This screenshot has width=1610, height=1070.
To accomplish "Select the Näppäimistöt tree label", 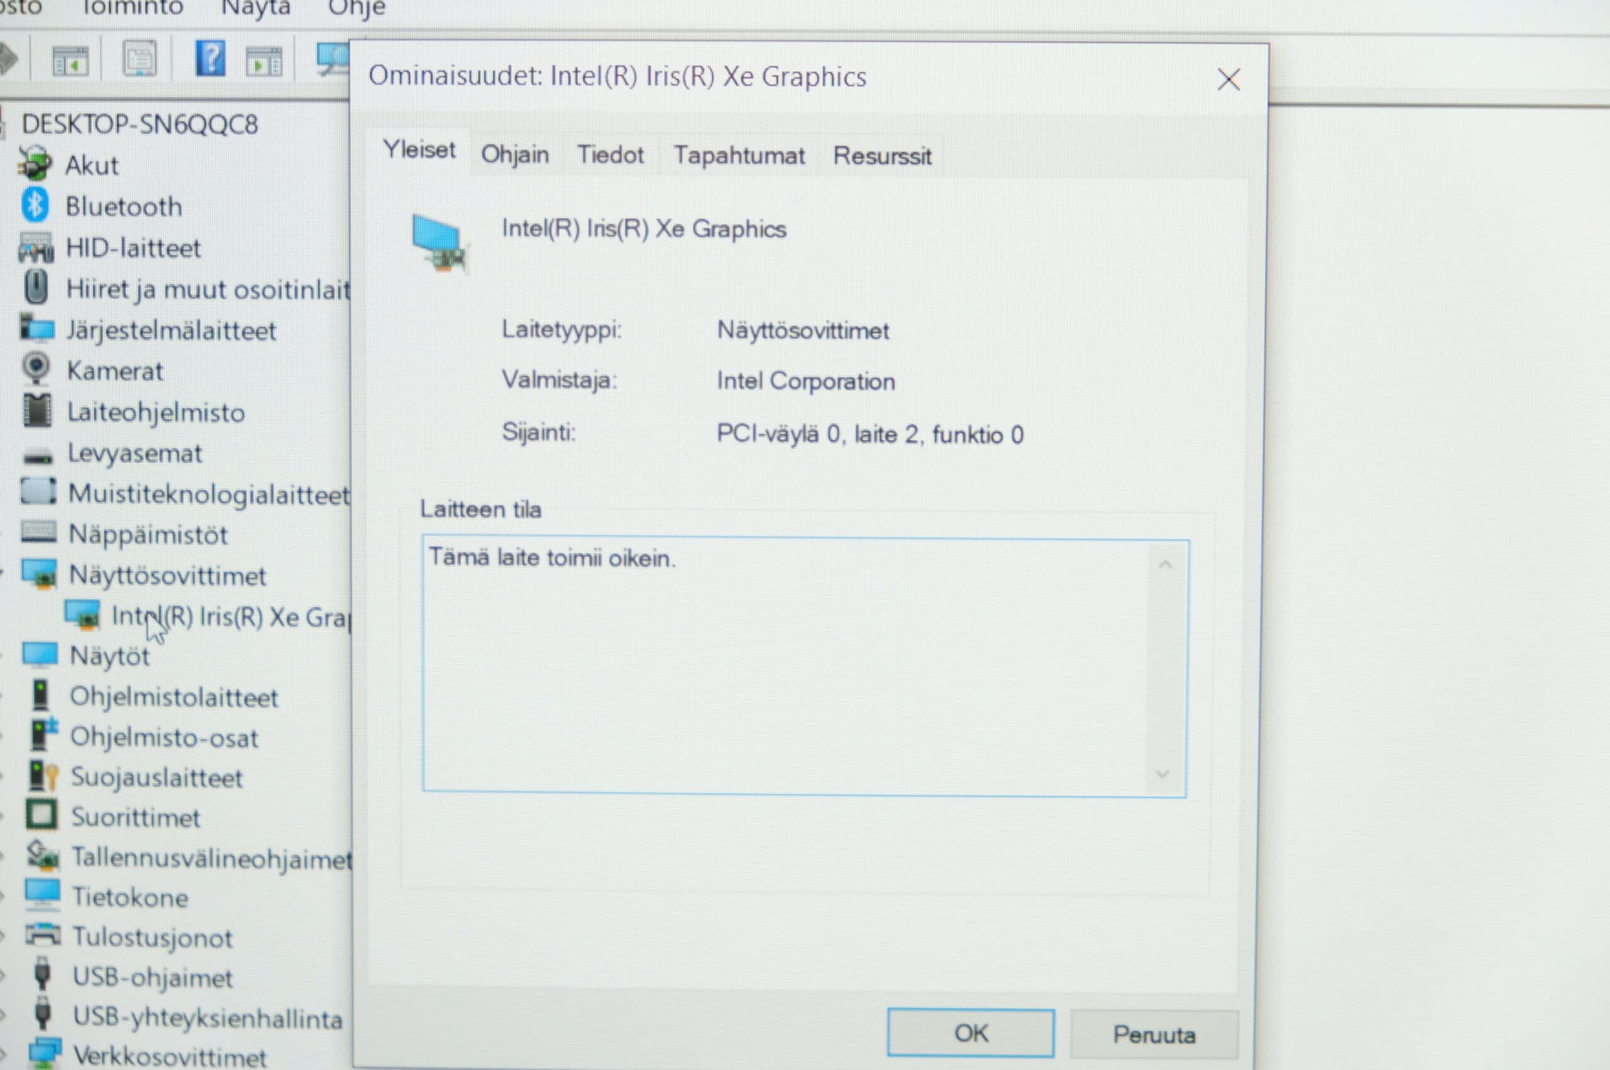I will 148,534.
